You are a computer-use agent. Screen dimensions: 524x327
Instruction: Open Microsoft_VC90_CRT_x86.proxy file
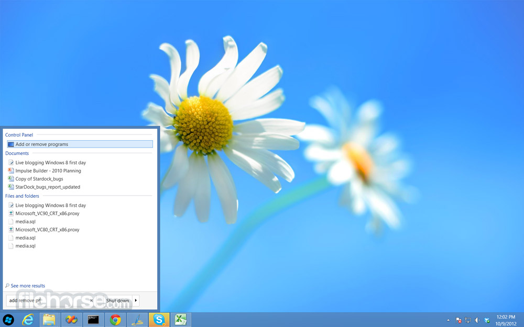pyautogui.click(x=47, y=213)
